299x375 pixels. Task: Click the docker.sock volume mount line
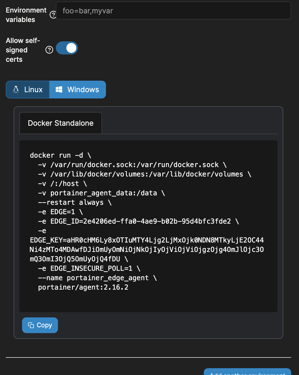point(132,165)
